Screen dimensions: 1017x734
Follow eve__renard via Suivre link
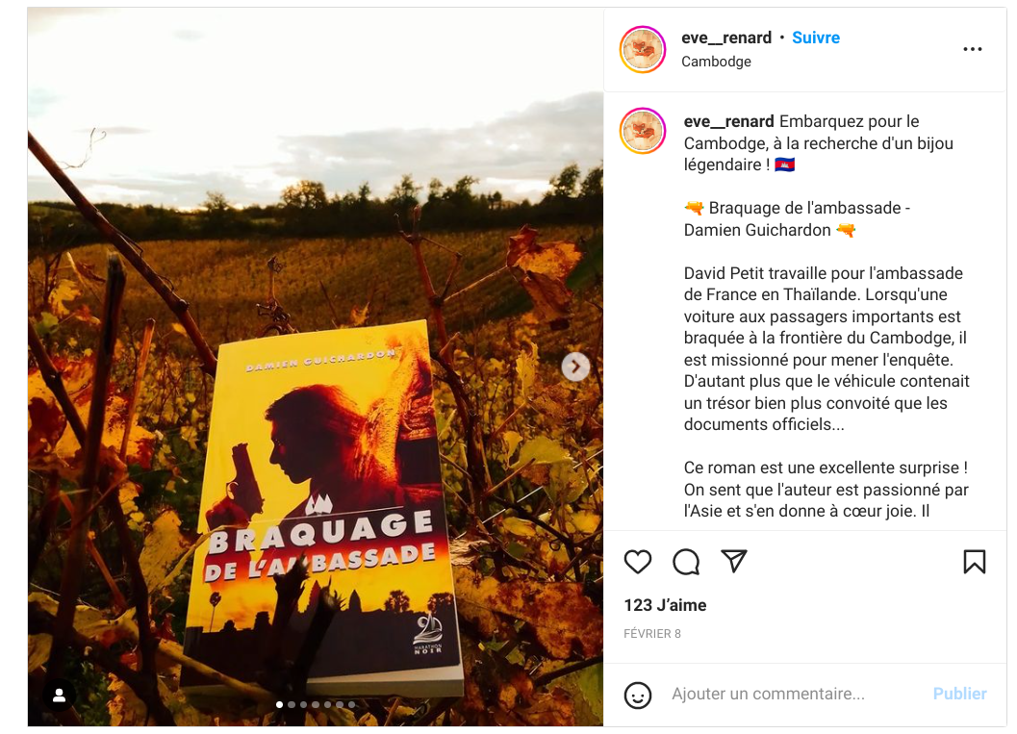tap(816, 38)
